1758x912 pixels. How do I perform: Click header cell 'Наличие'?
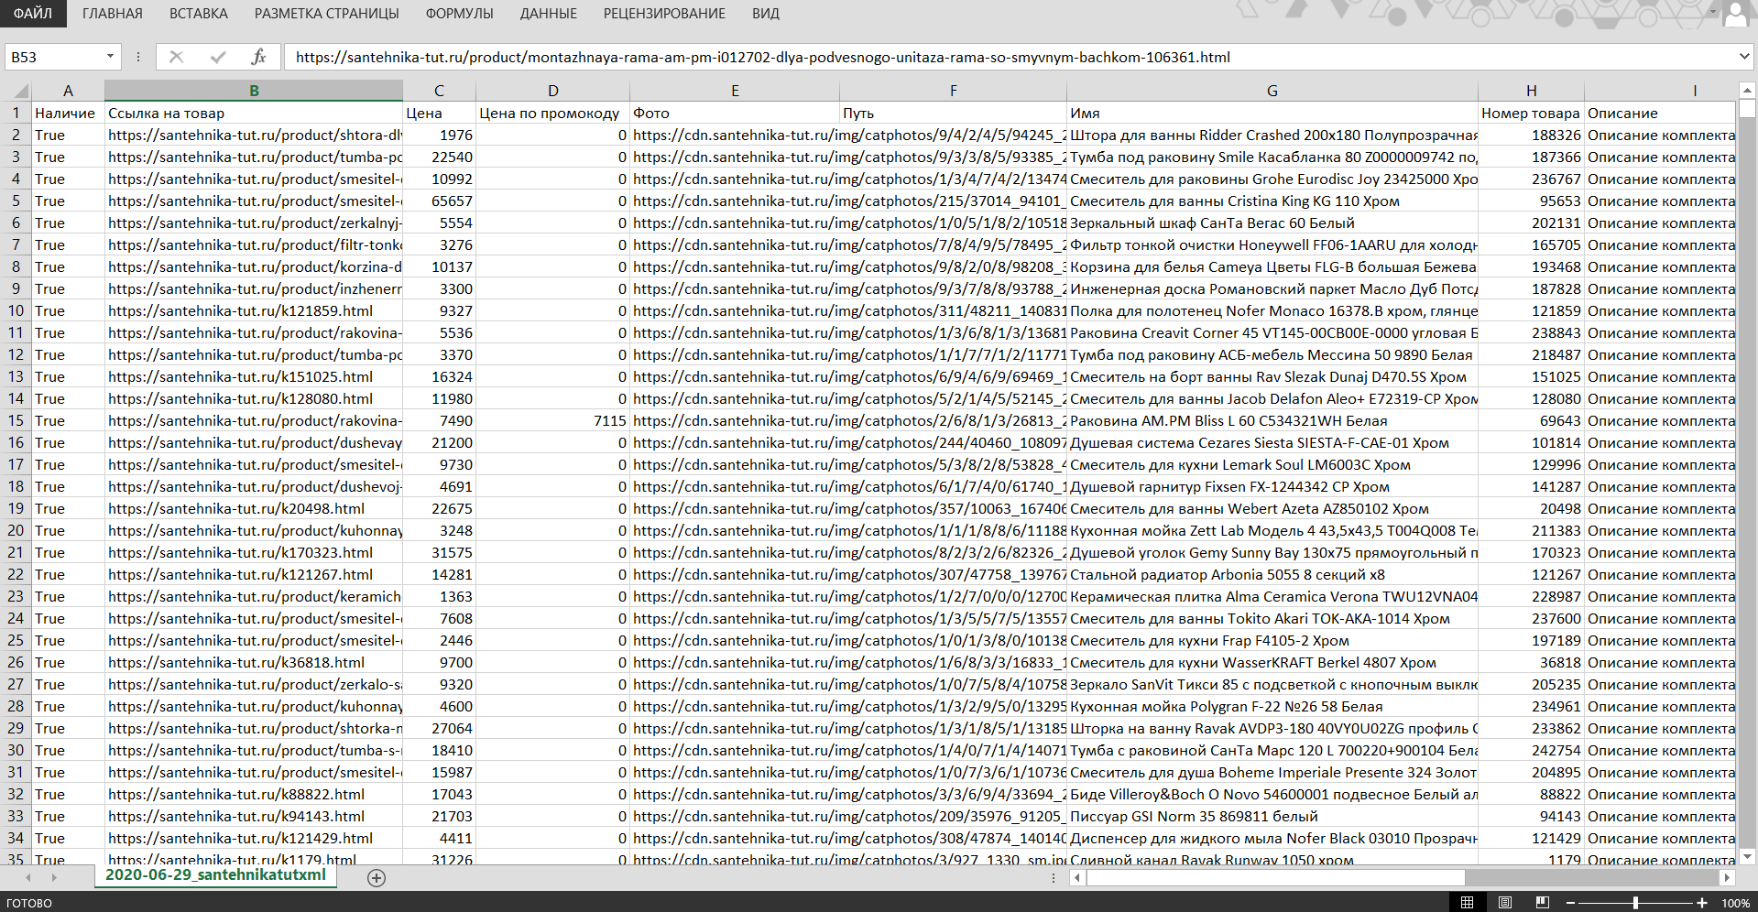click(68, 113)
